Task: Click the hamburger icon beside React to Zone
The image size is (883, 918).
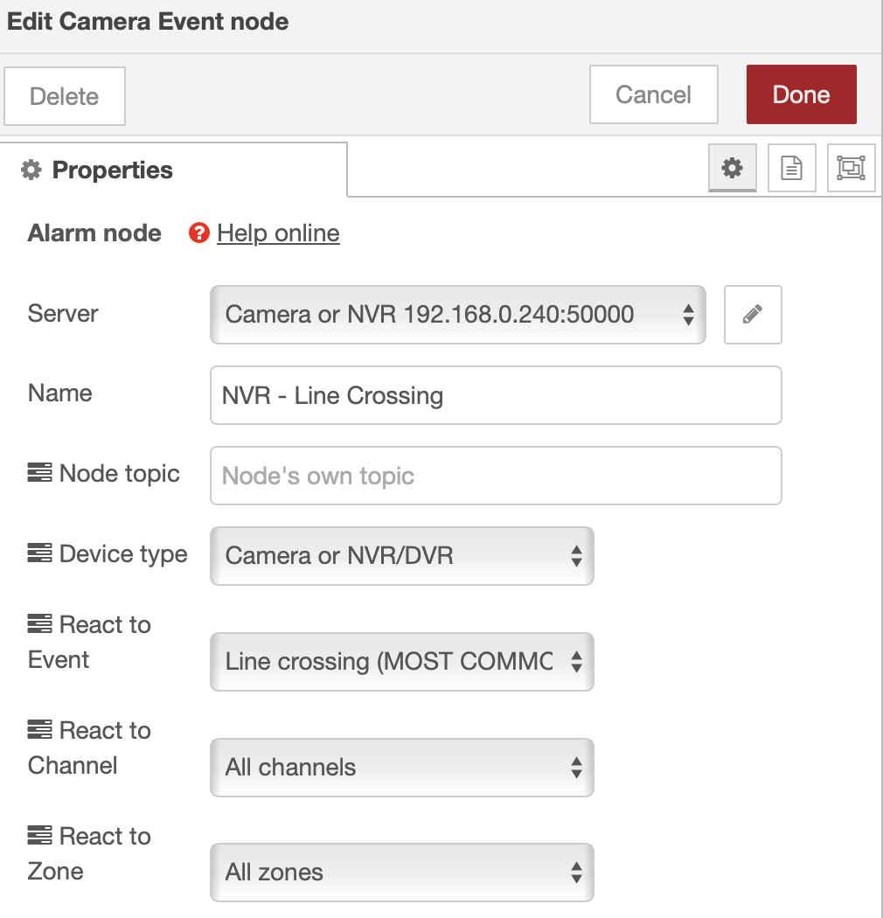Action: (x=38, y=836)
